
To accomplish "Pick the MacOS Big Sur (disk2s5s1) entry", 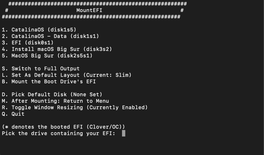I will point(47,56).
